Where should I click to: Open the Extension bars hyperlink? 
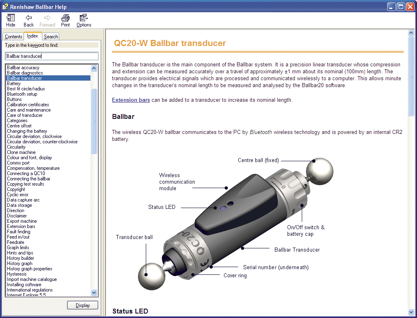(x=131, y=100)
